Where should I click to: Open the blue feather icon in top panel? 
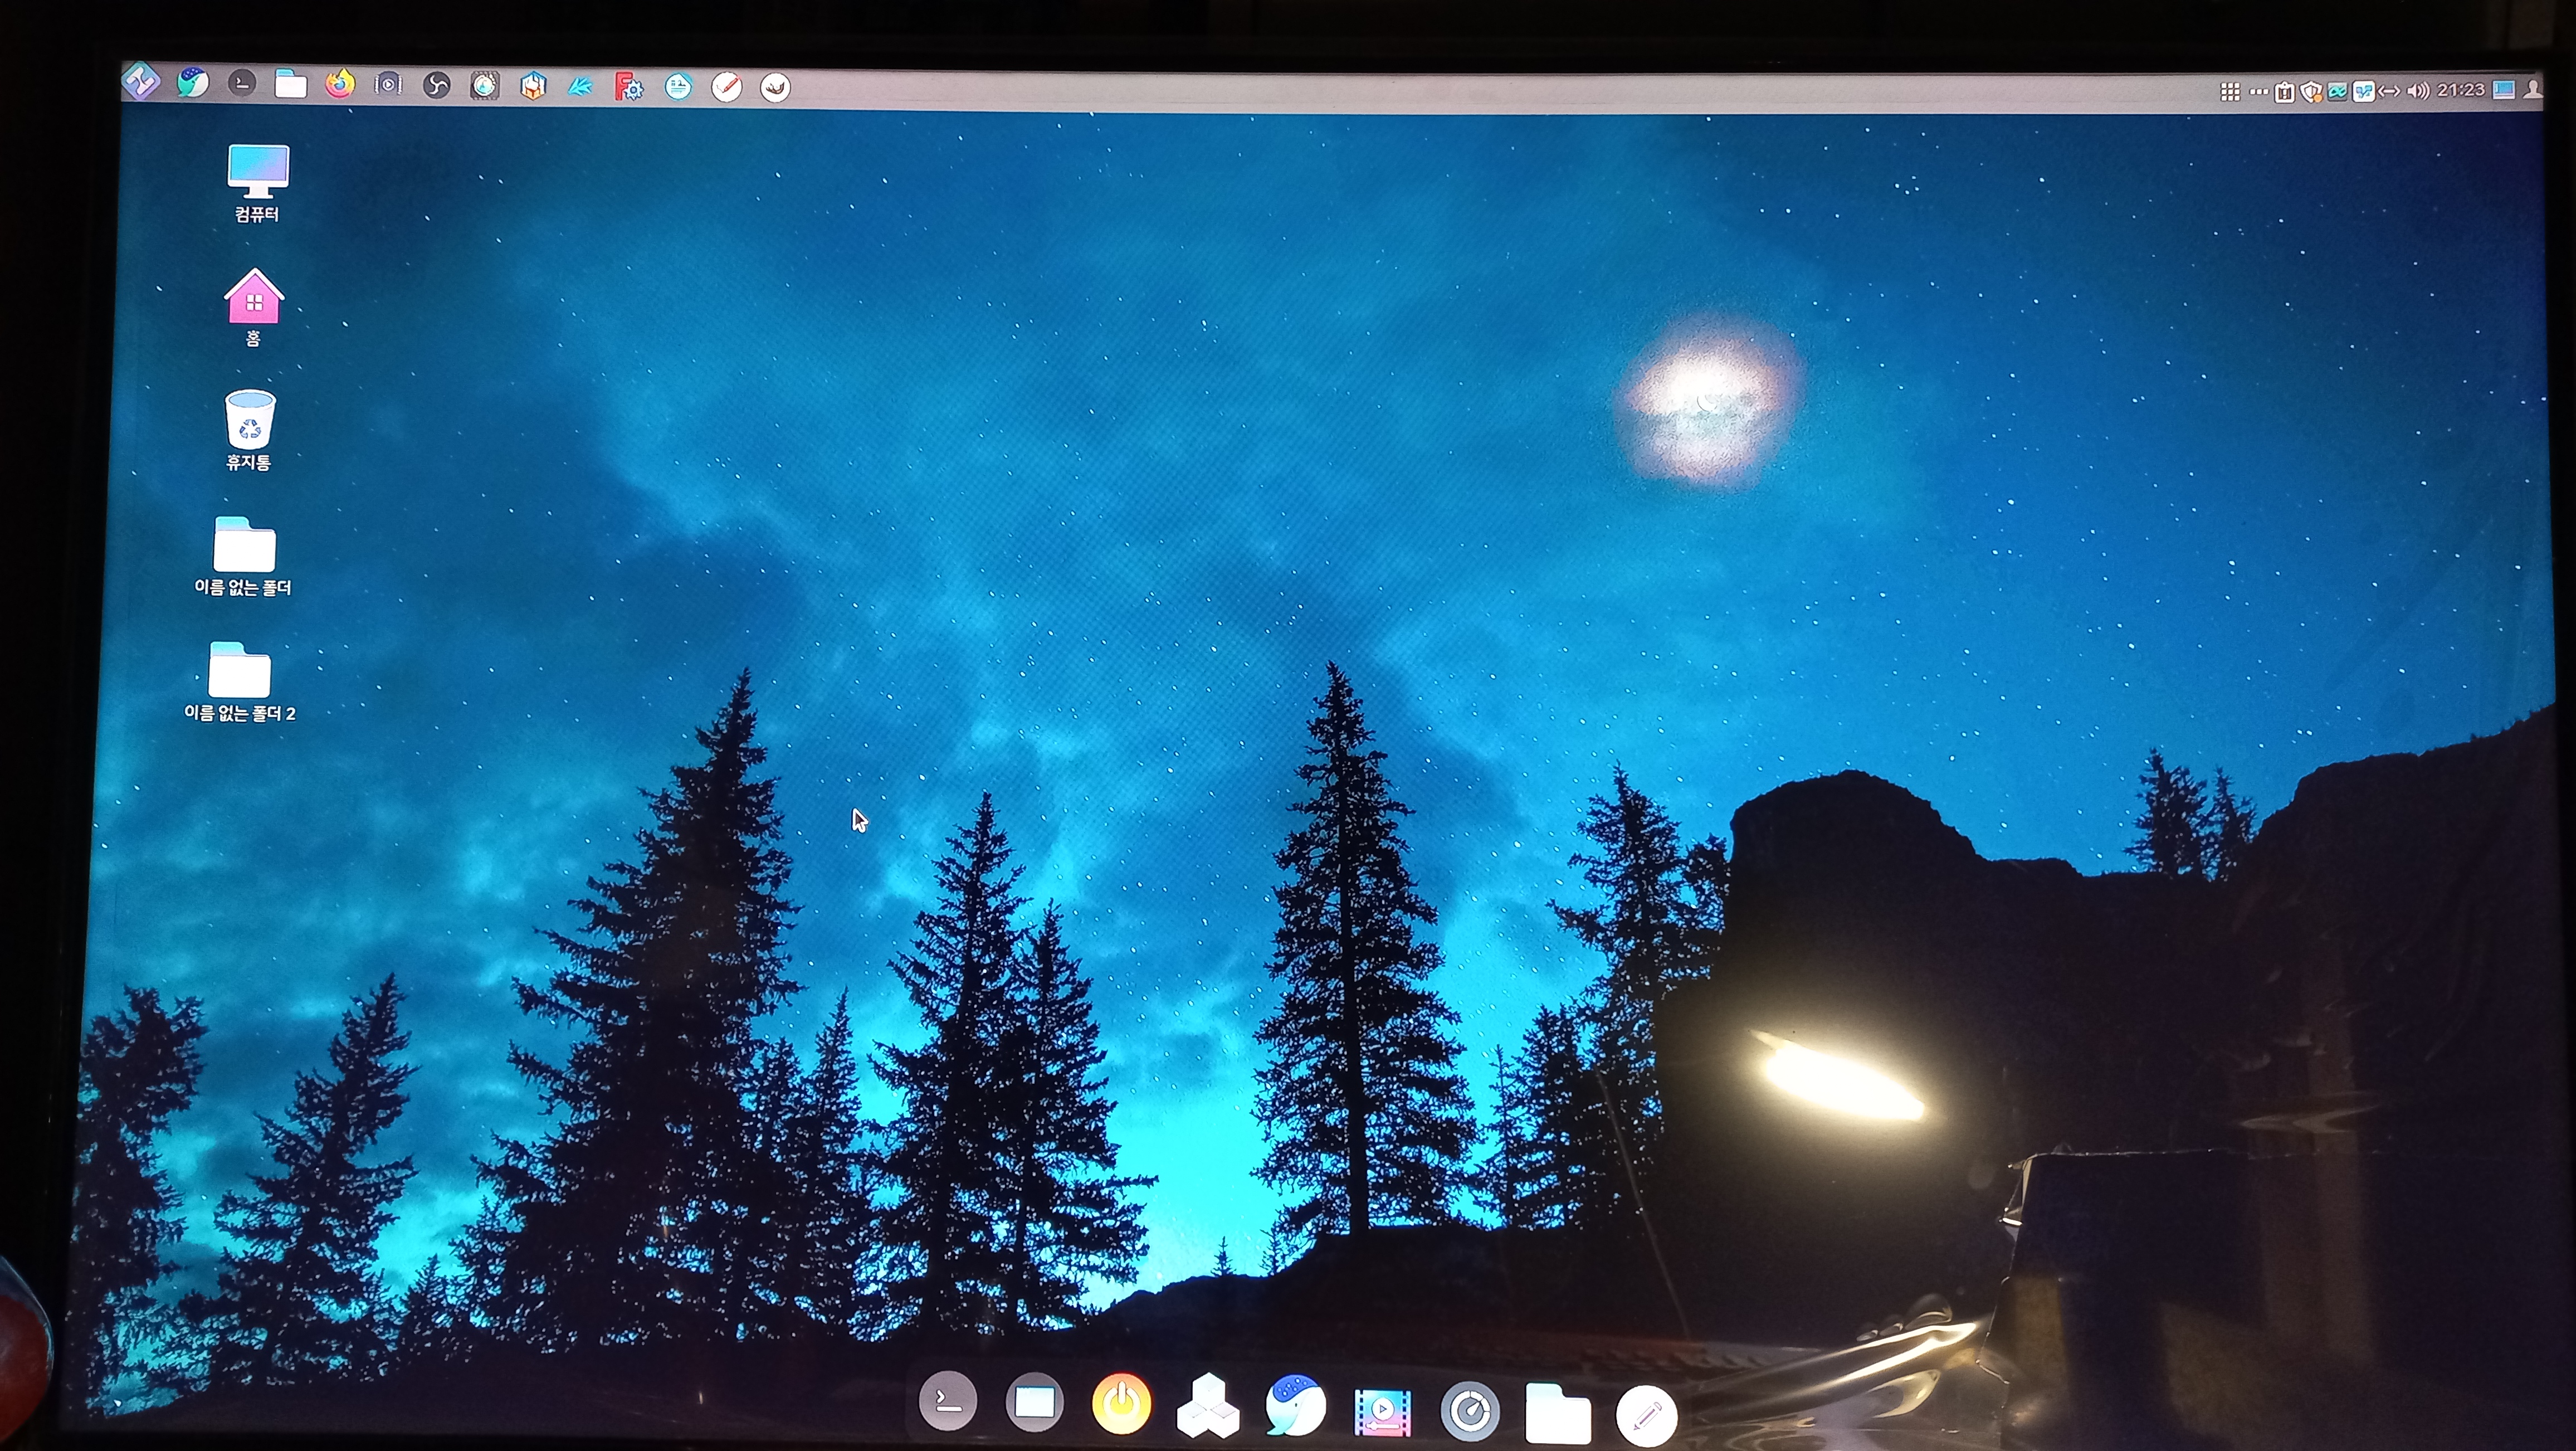580,87
